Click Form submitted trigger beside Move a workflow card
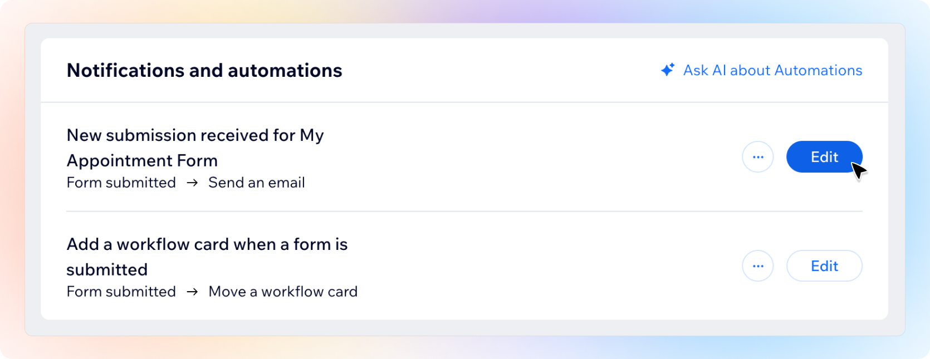The image size is (930, 359). [x=121, y=292]
